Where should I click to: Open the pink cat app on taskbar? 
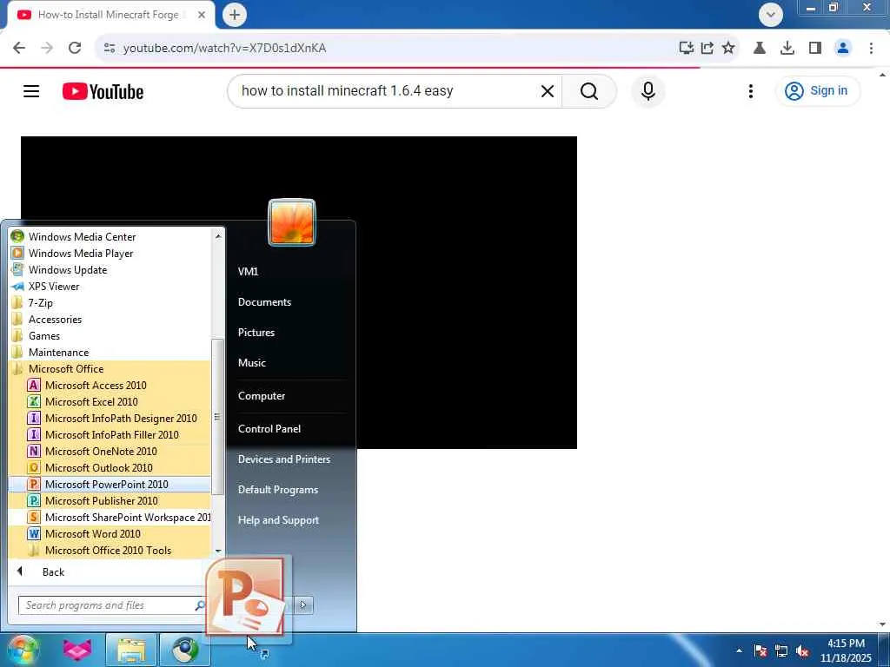click(x=77, y=650)
